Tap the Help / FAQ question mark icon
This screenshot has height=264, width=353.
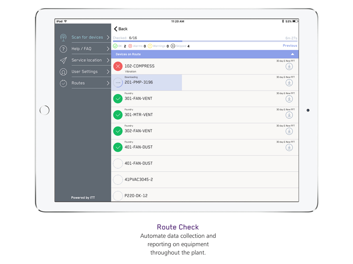click(x=63, y=49)
